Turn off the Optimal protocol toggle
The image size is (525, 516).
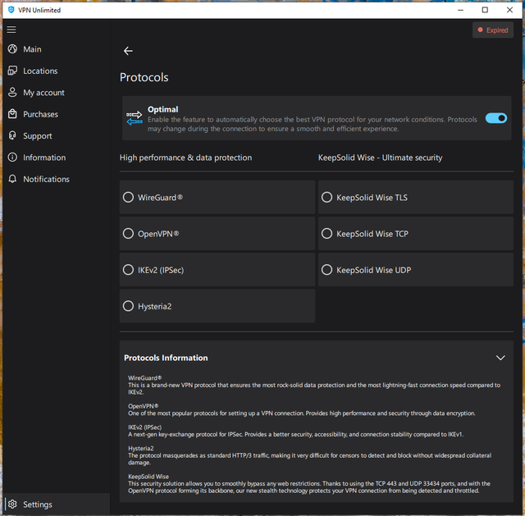pyautogui.click(x=496, y=118)
